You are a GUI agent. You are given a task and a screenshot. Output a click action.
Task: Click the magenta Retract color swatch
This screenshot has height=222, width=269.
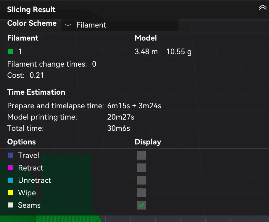[10, 168]
